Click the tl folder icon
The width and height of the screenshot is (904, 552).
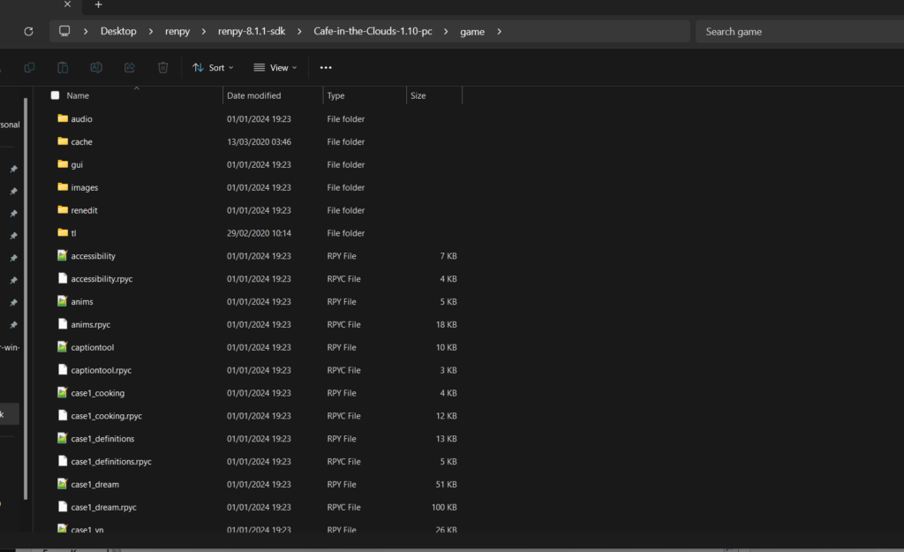pyautogui.click(x=63, y=232)
